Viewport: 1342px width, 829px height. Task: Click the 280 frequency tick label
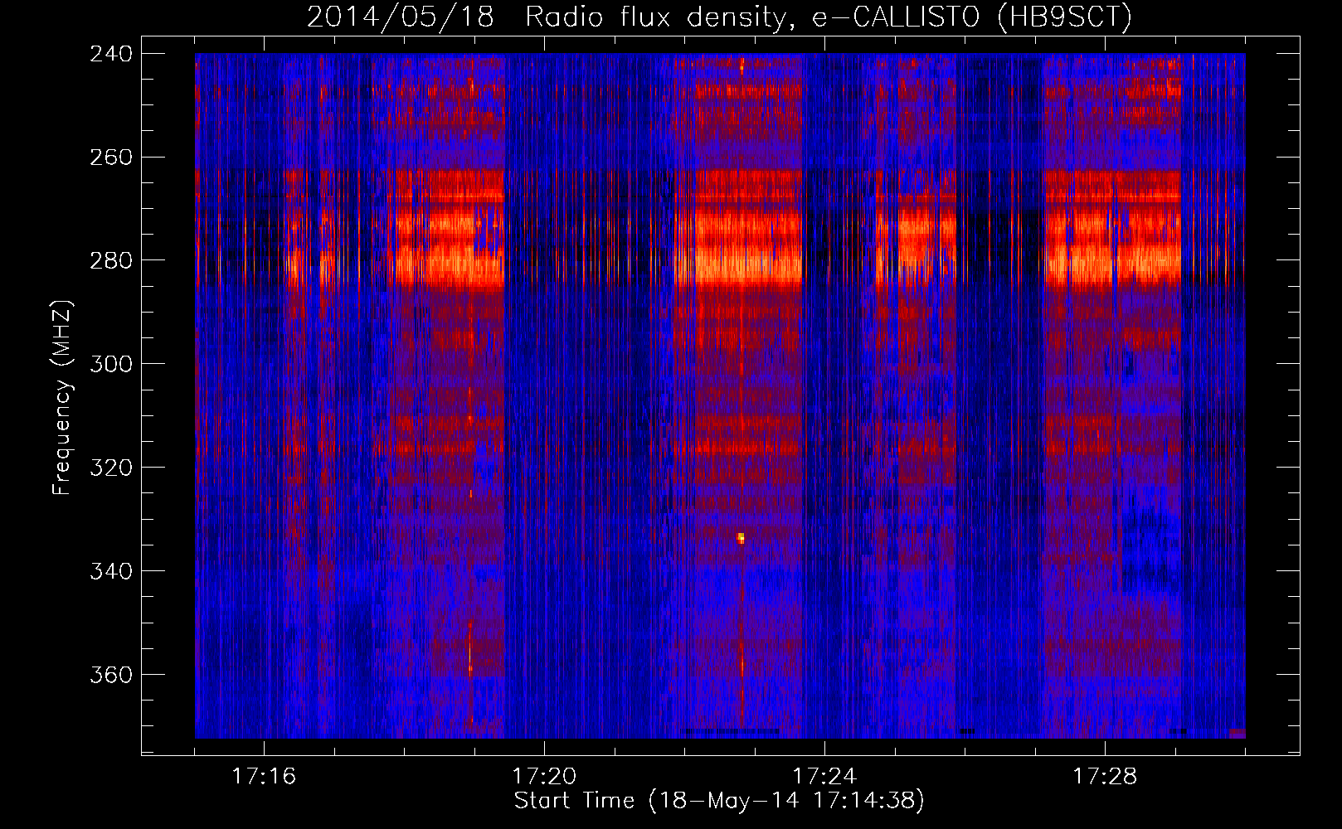pyautogui.click(x=111, y=261)
